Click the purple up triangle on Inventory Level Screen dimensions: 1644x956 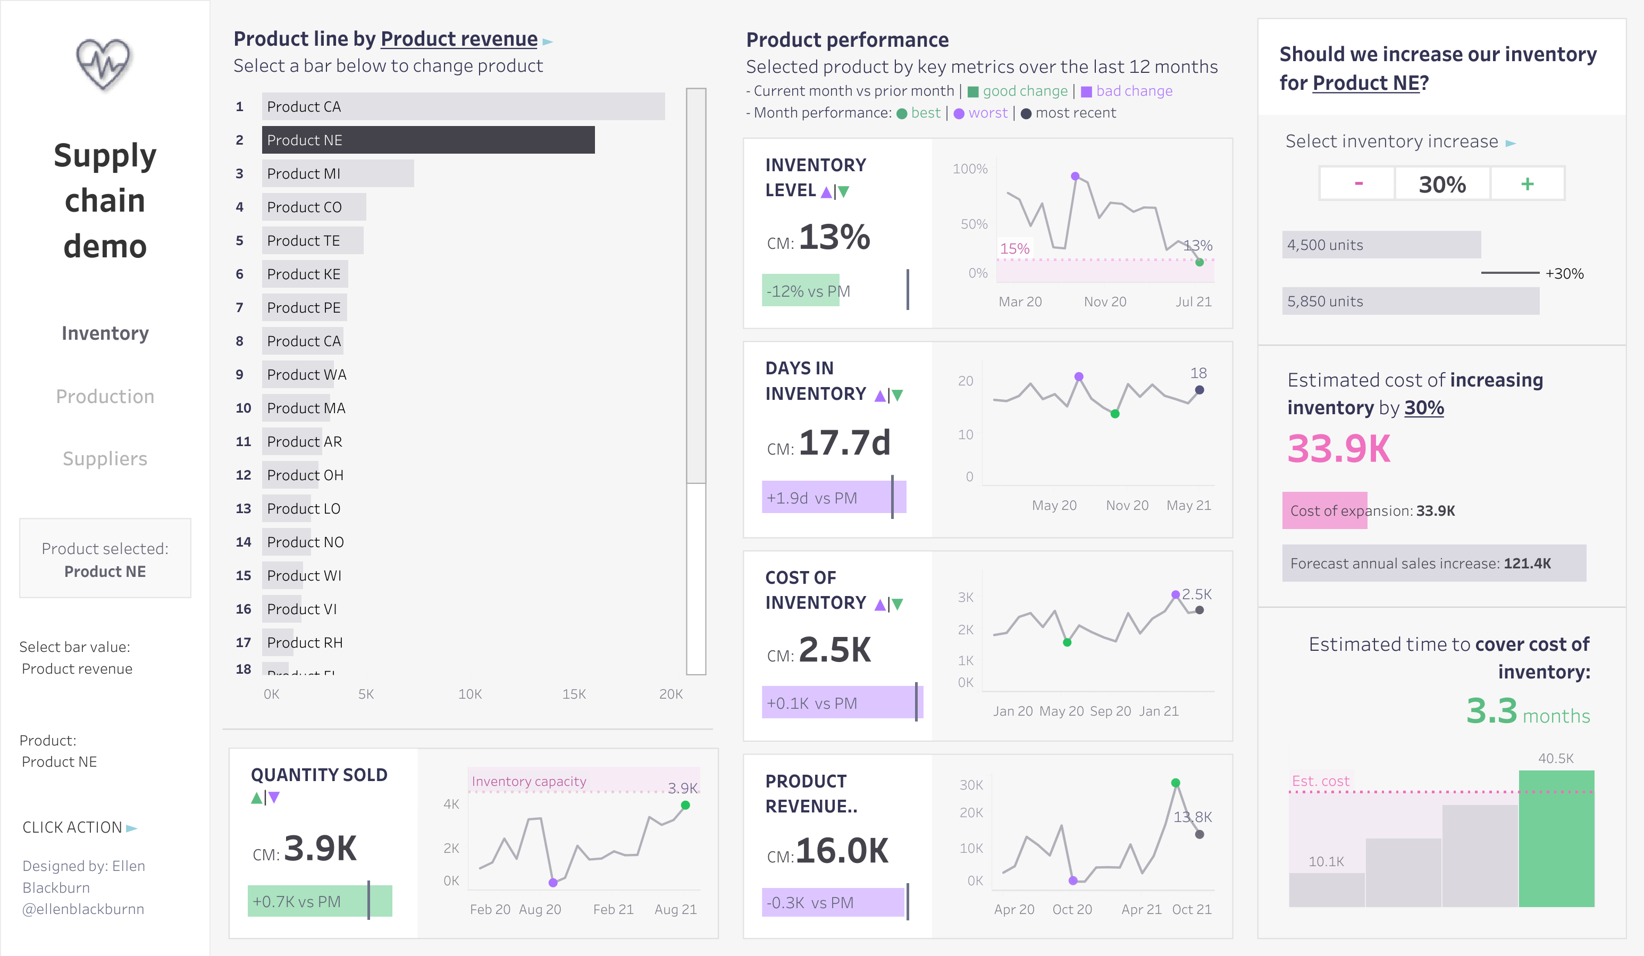tap(827, 192)
